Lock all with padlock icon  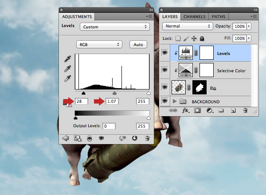click(202, 39)
